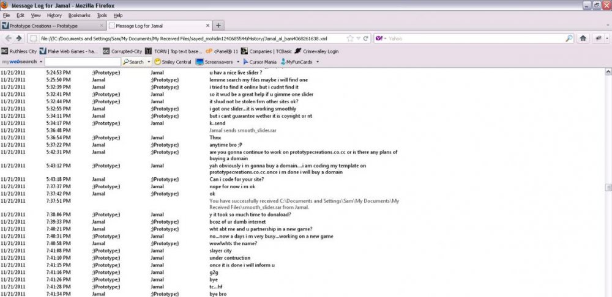612x297 pixels.
Task: Open the Bookmarks menu
Action: click(78, 15)
